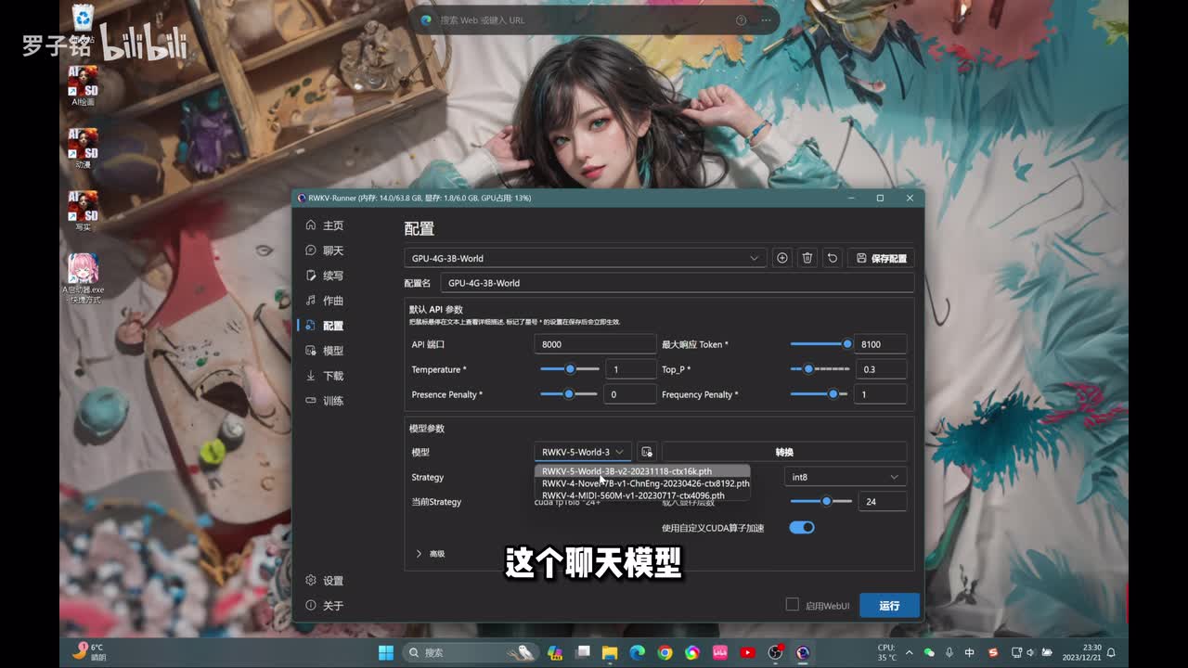This screenshot has width=1188, height=668.
Task: Open 设置 settings from the sidebar
Action: [x=332, y=581]
